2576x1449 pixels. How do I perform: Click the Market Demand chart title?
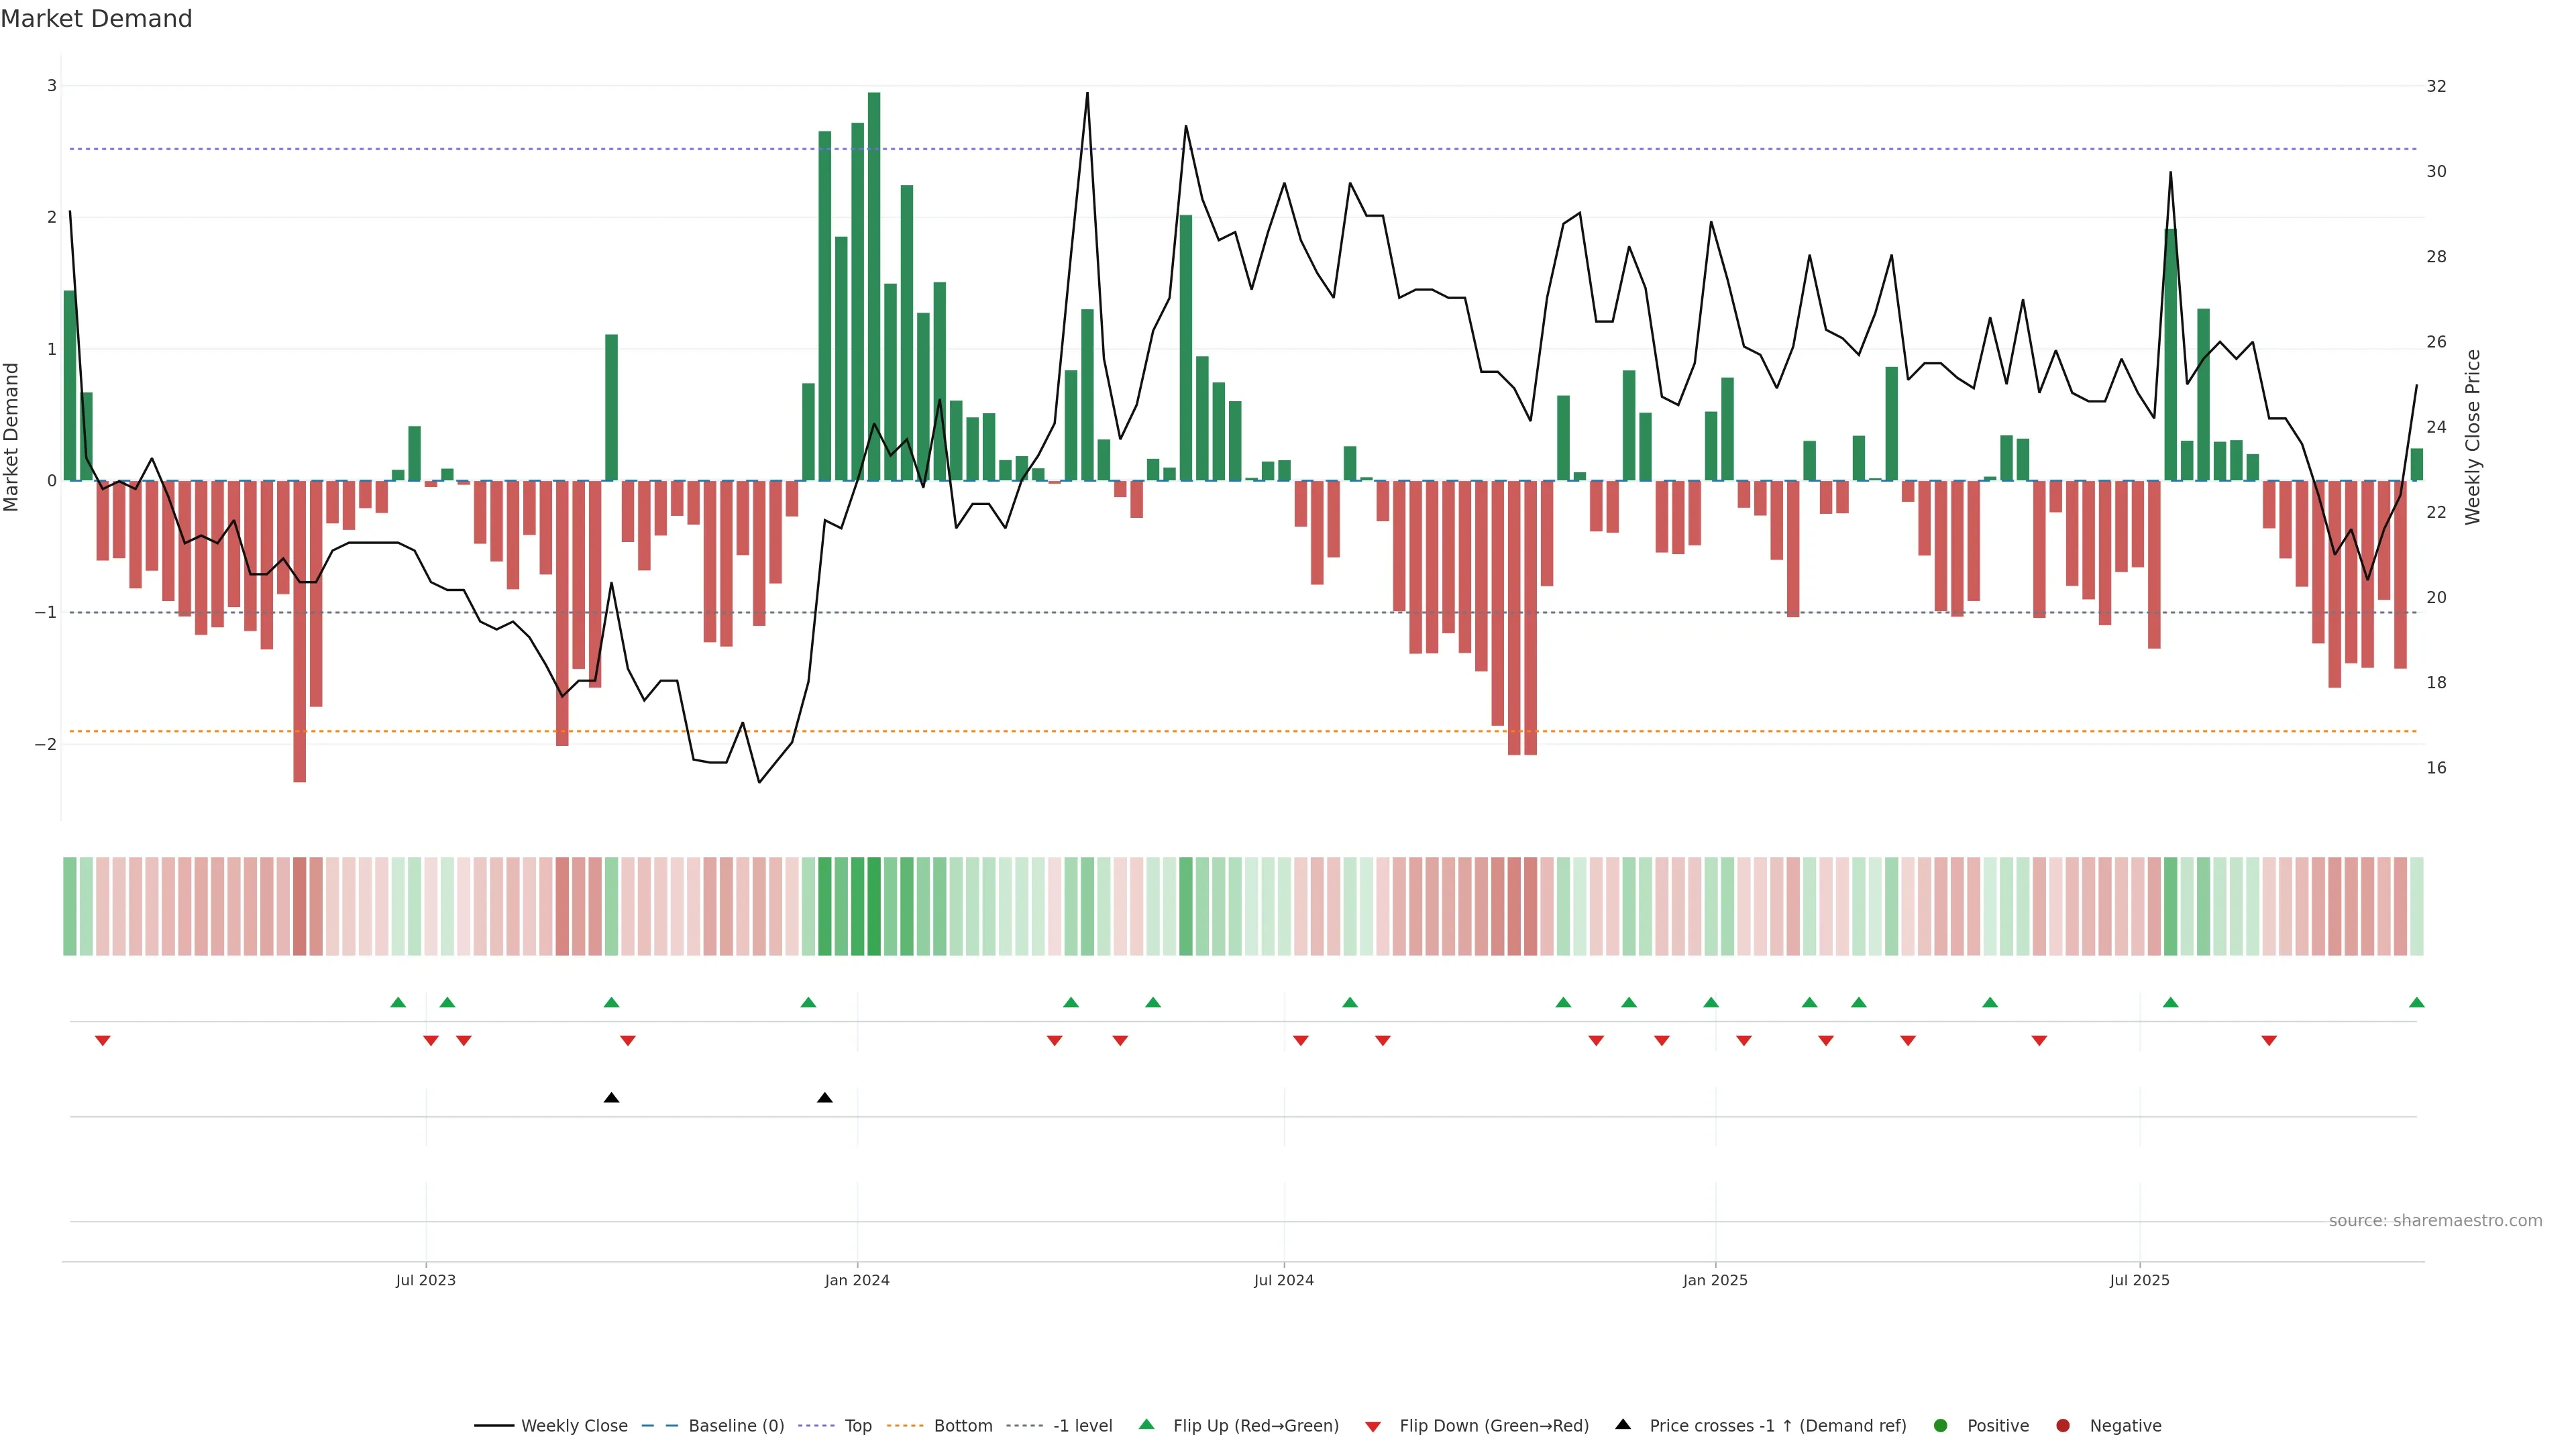(96, 19)
